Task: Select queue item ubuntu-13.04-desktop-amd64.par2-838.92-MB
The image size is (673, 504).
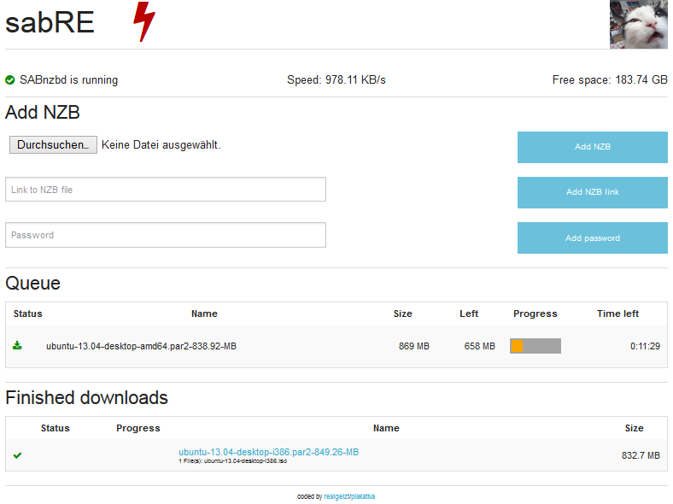Action: click(141, 346)
